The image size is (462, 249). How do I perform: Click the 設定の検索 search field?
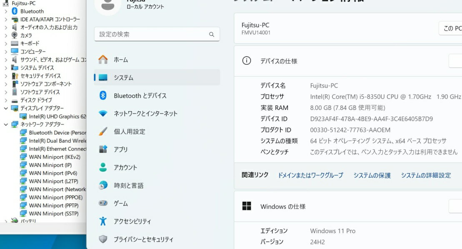click(152, 34)
